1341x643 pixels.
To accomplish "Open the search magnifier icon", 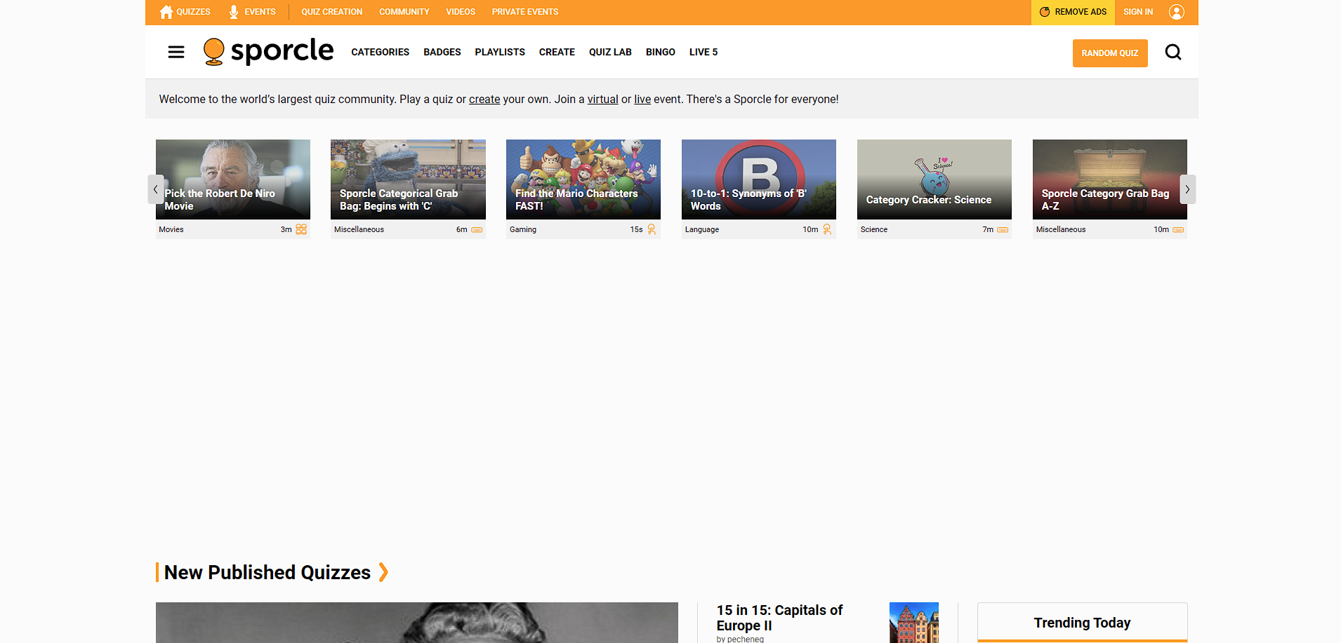I will pyautogui.click(x=1173, y=52).
